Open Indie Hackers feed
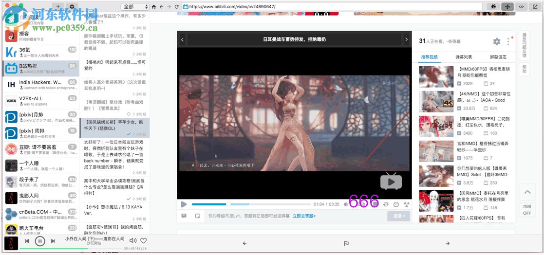The height and width of the screenshot is (255, 544). click(41, 85)
